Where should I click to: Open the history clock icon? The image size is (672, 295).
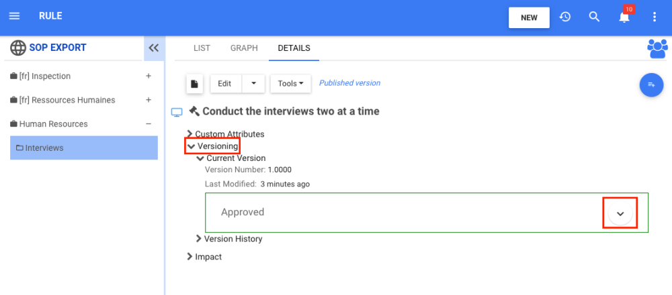tap(565, 17)
